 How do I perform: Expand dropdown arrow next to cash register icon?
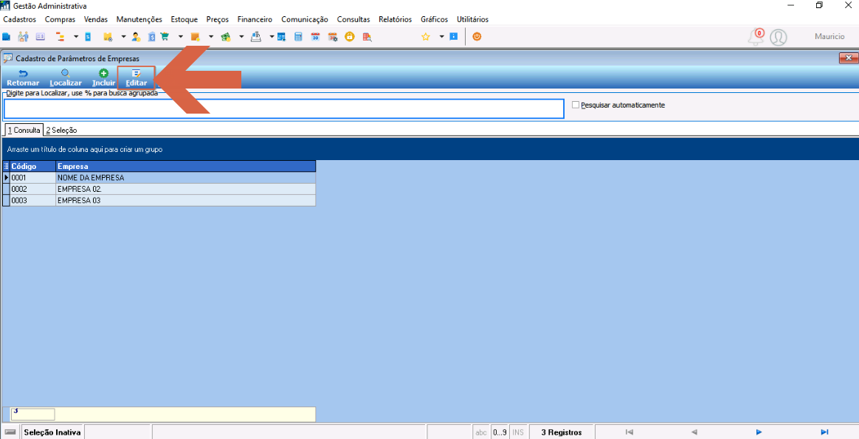(x=272, y=37)
